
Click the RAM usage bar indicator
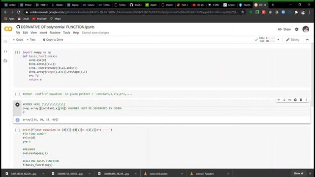point(270,38)
